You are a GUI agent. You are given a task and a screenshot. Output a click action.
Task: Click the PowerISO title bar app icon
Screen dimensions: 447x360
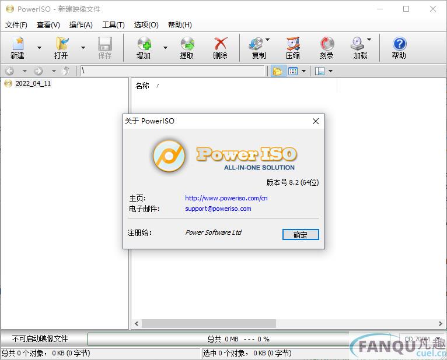click(10, 9)
